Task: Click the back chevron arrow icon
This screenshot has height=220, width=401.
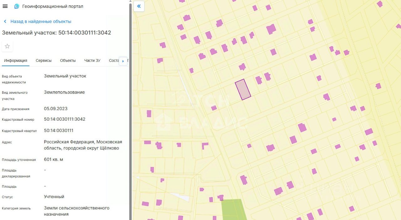Action: 5,22
